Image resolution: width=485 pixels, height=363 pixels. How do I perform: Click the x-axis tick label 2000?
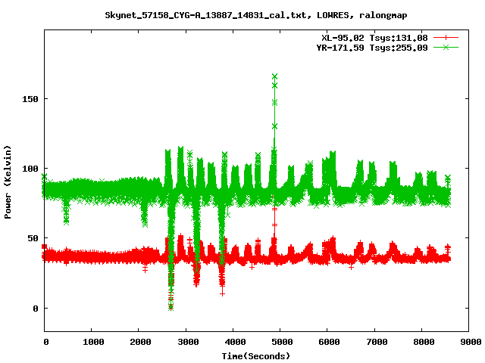[x=140, y=342]
